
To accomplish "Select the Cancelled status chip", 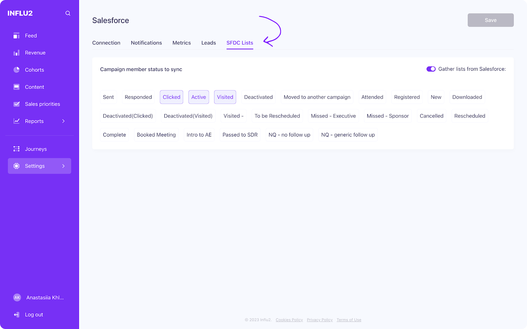I will click(431, 116).
